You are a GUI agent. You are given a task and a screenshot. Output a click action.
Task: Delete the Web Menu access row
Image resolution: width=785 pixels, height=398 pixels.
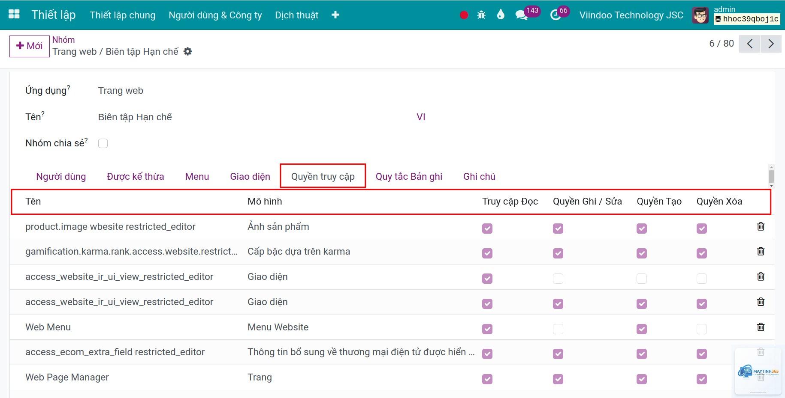[761, 327]
